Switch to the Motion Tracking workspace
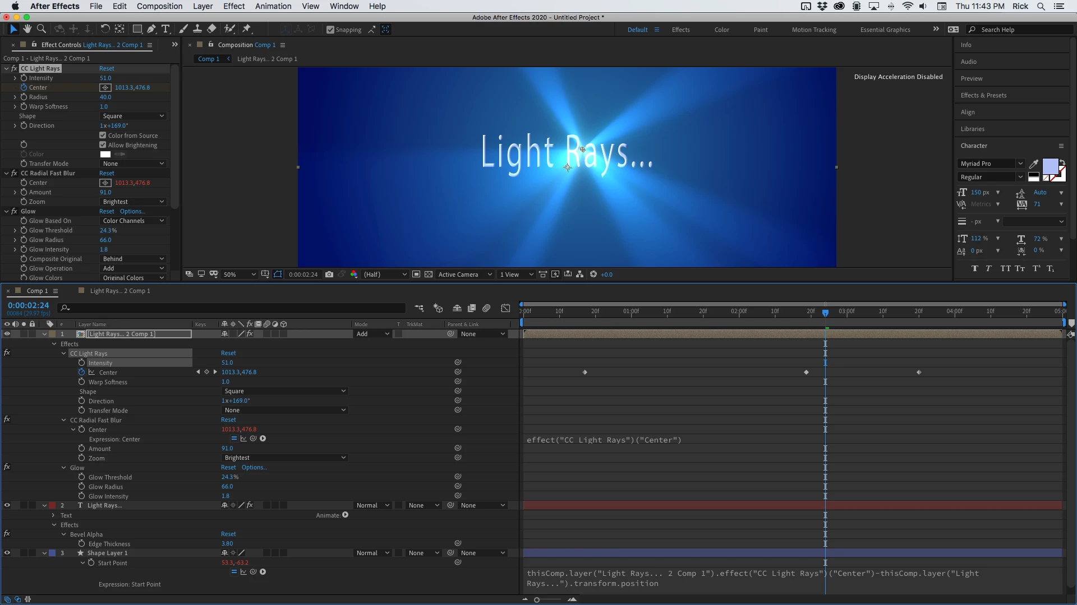This screenshot has height=605, width=1077. pyautogui.click(x=813, y=30)
